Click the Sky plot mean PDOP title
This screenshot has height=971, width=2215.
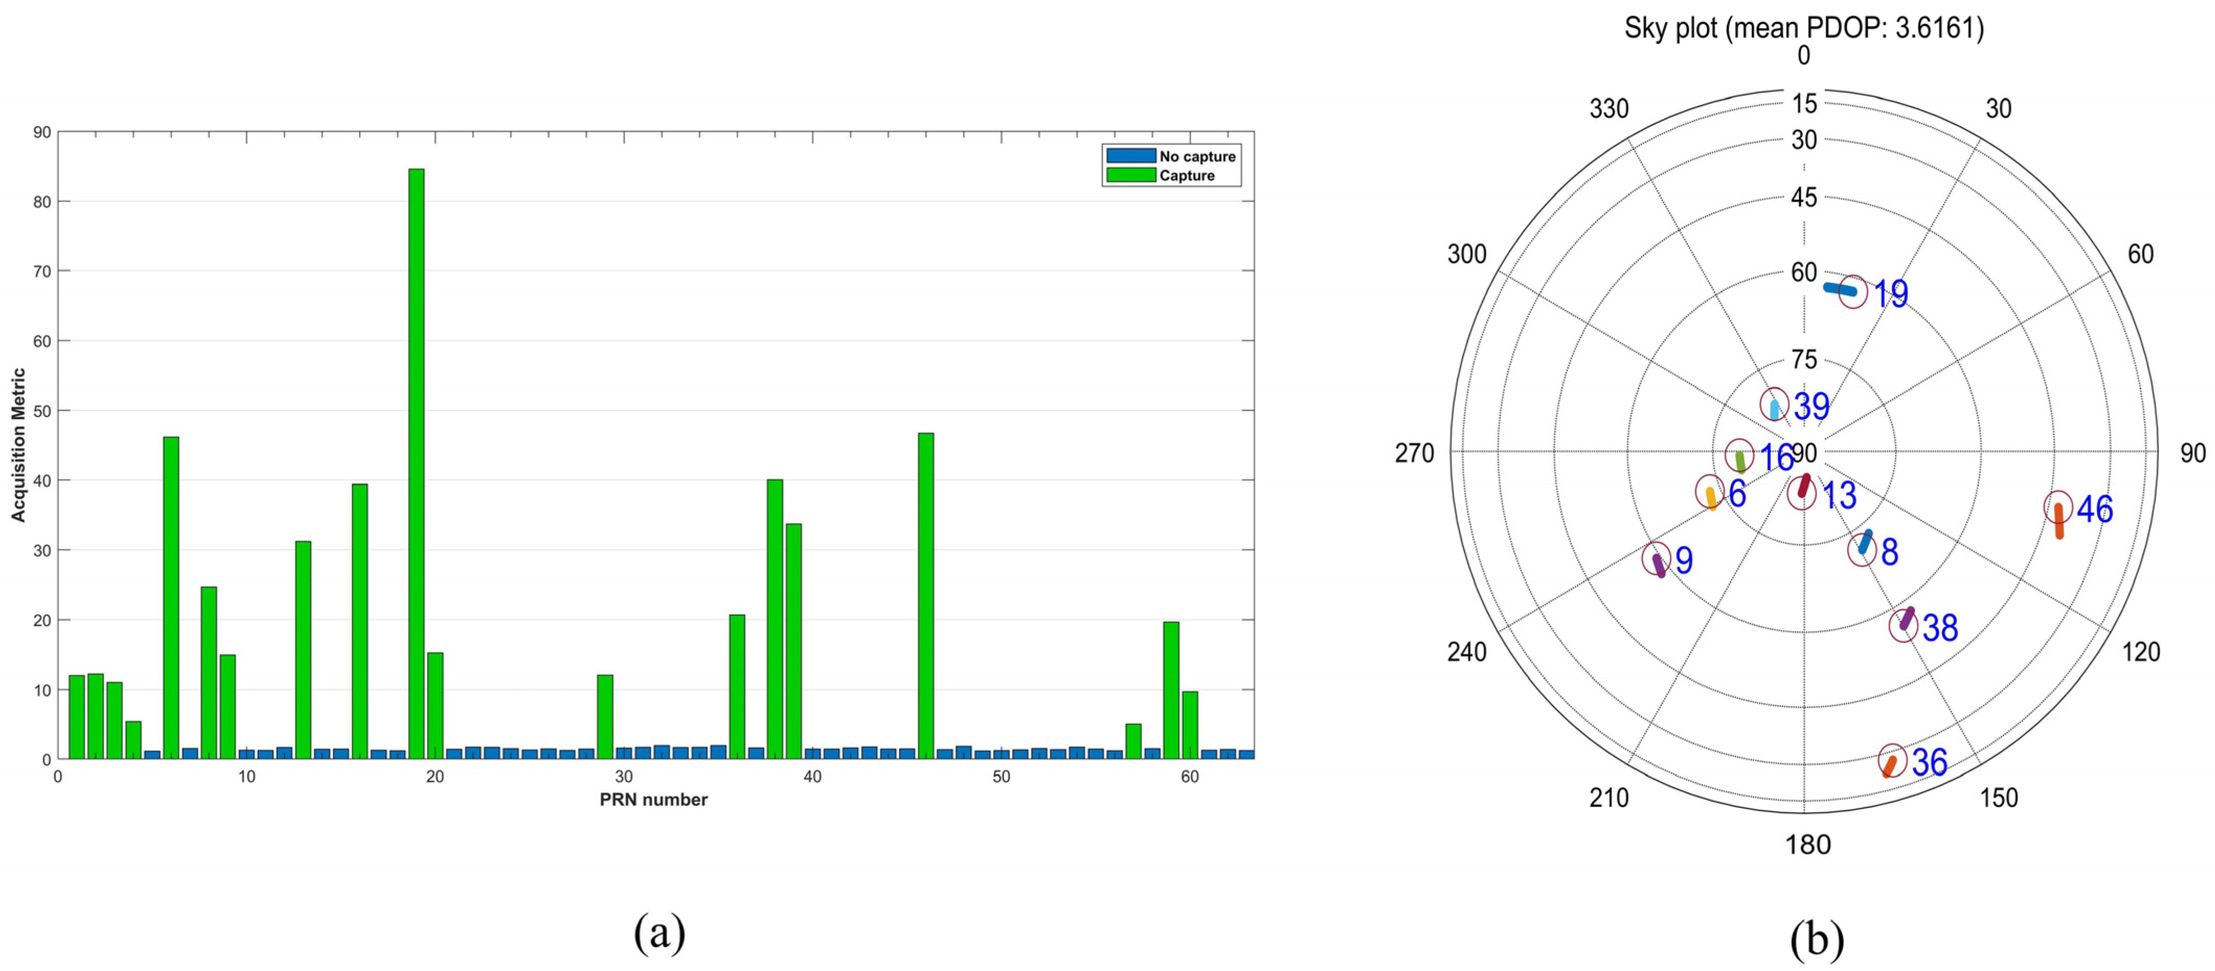point(1804,28)
